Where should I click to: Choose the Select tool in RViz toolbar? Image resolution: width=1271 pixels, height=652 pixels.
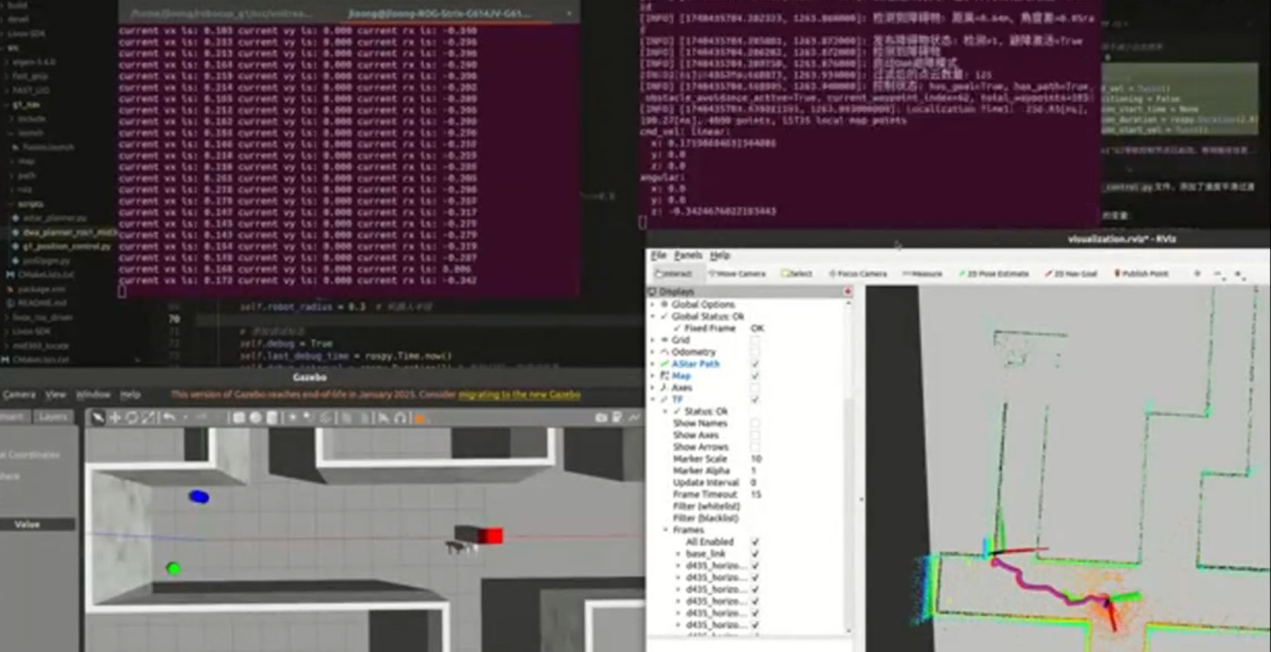click(x=797, y=274)
